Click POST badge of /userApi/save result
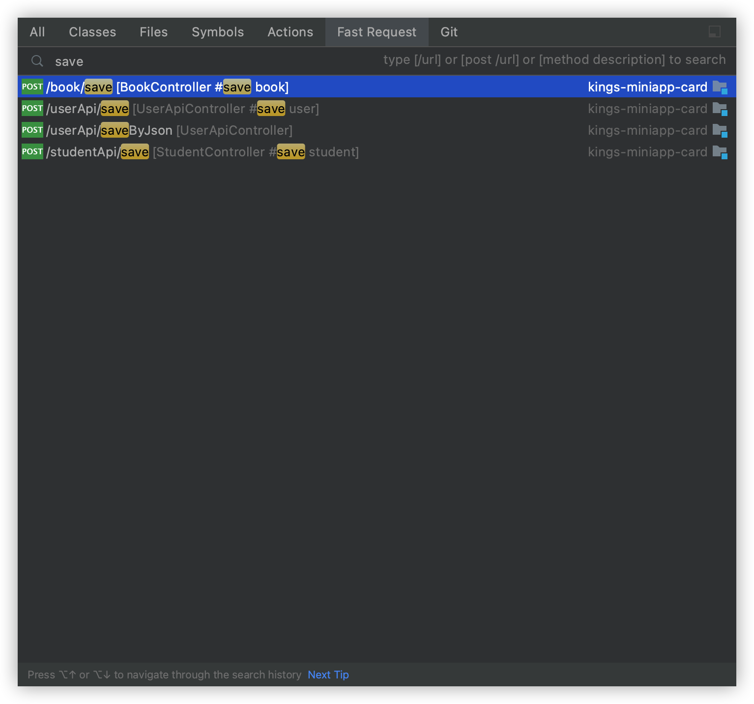Viewport: 754px width, 704px height. [32, 109]
